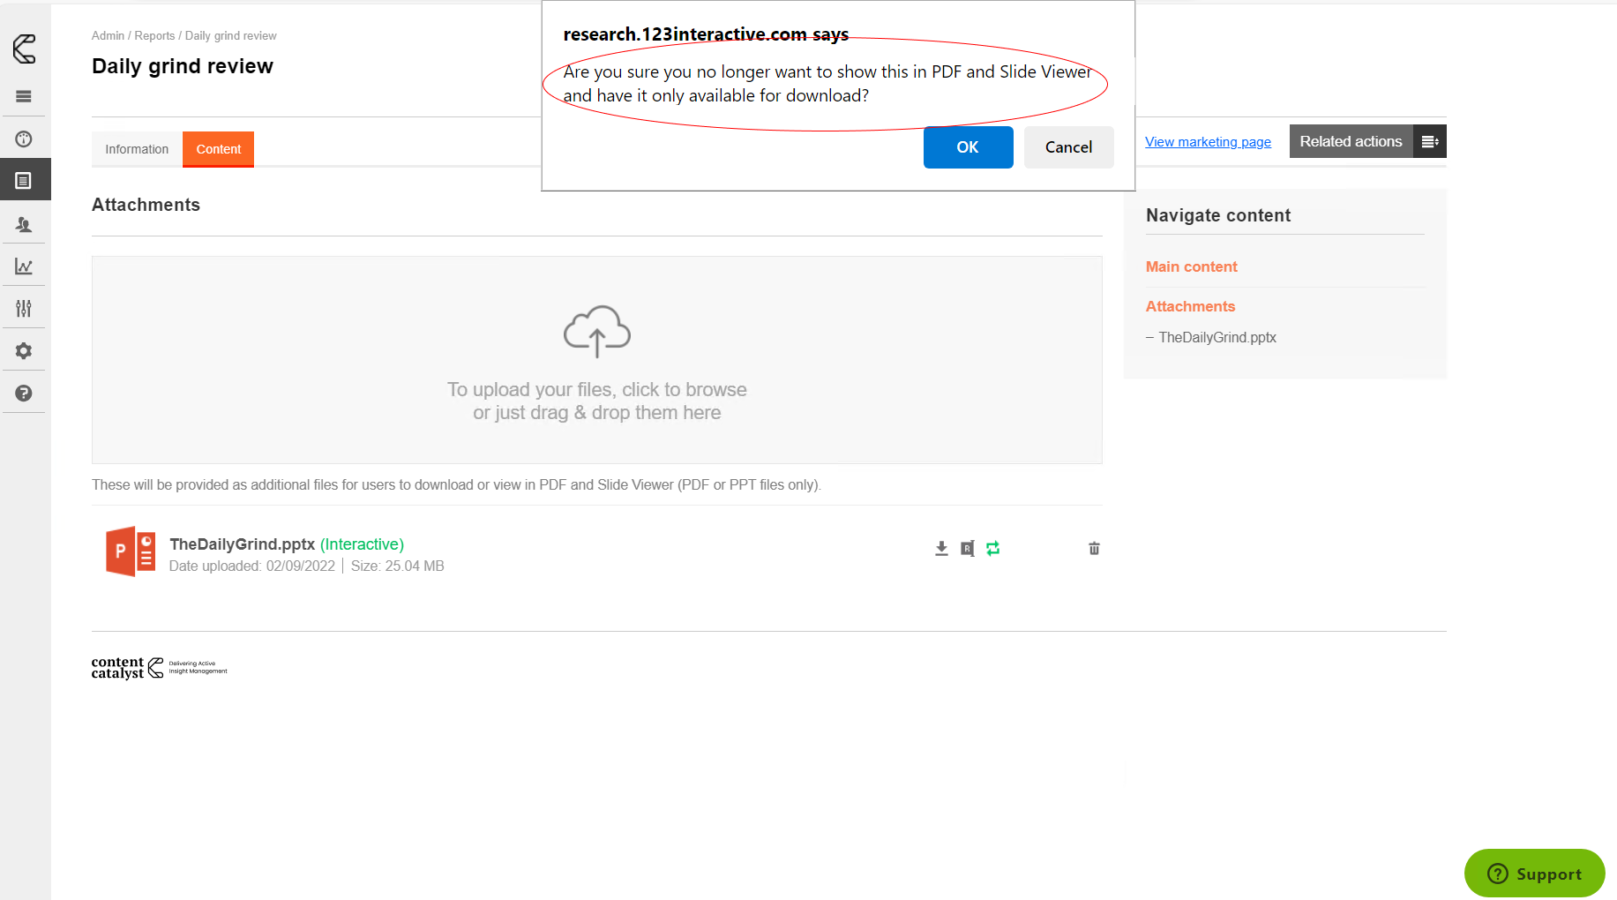
Task: Open the users panel icon in sidebar
Action: point(24,224)
